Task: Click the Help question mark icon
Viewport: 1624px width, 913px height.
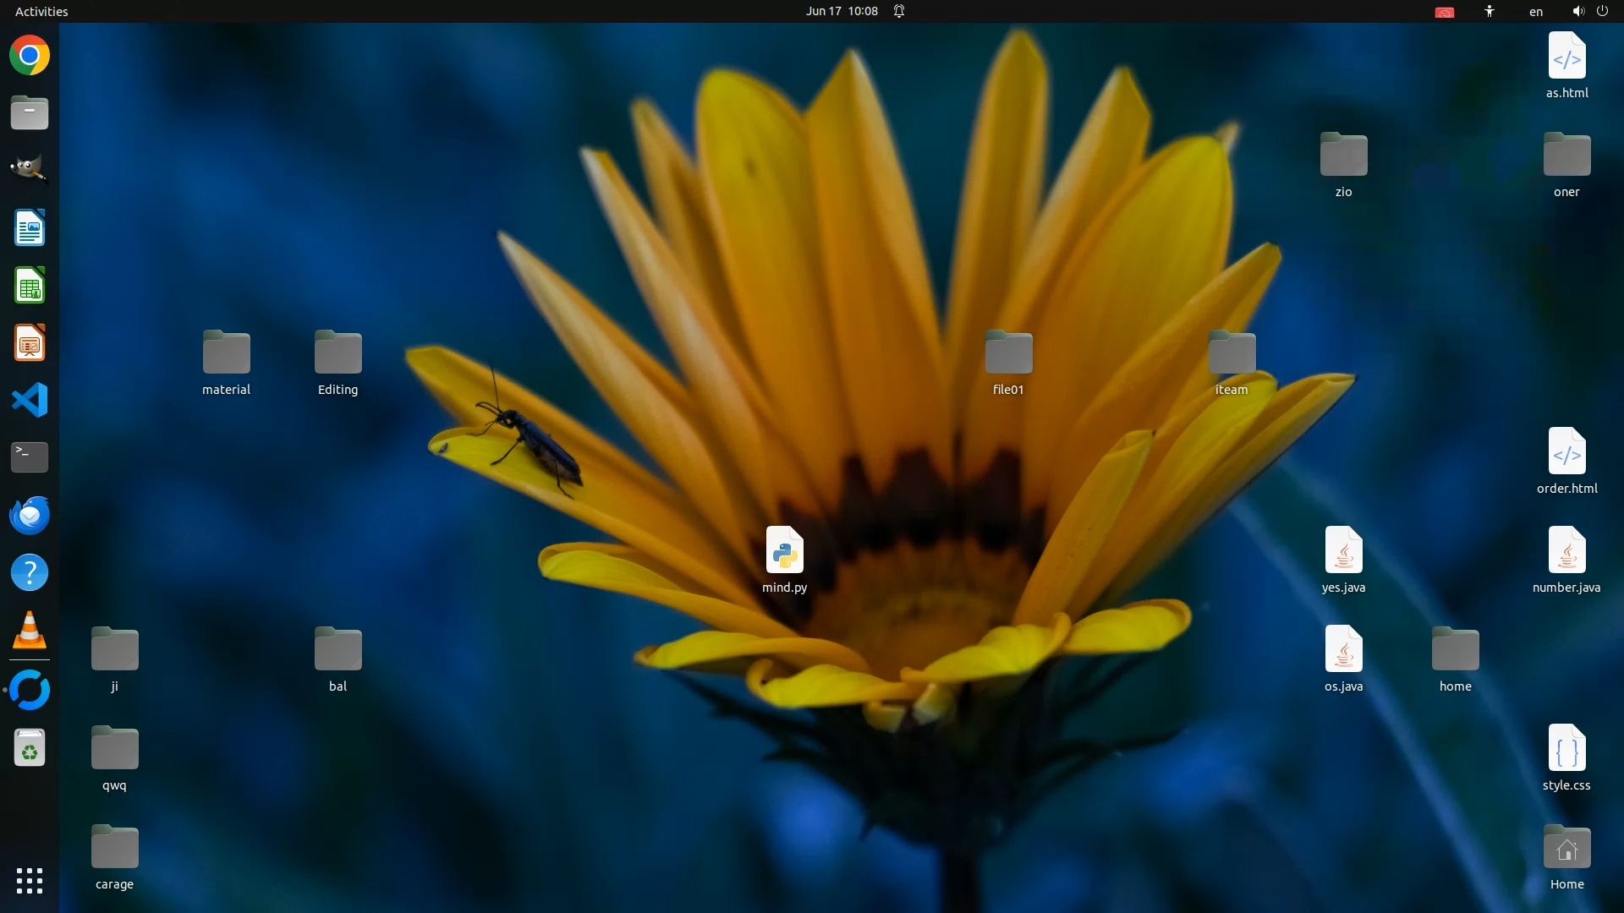Action: point(30,573)
